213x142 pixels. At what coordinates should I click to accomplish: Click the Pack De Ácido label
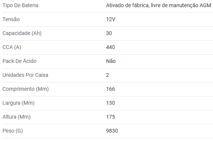click(20, 61)
